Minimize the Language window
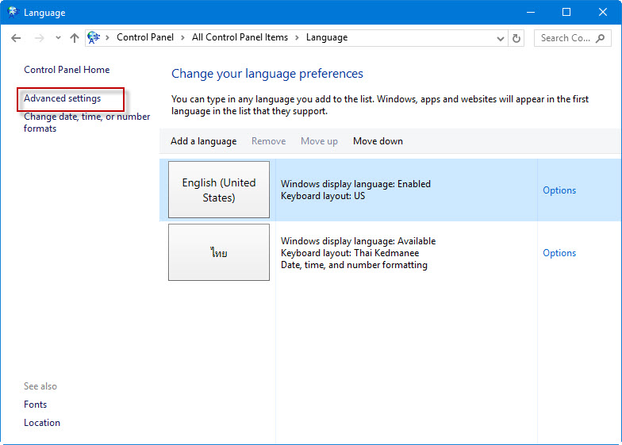Screen dimensions: 622x445 [x=531, y=13]
